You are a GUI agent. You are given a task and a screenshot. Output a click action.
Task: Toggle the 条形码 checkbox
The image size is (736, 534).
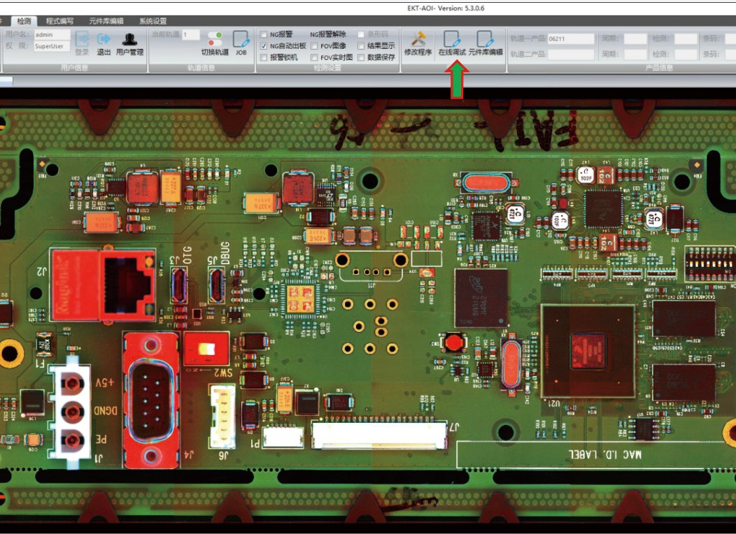[361, 34]
